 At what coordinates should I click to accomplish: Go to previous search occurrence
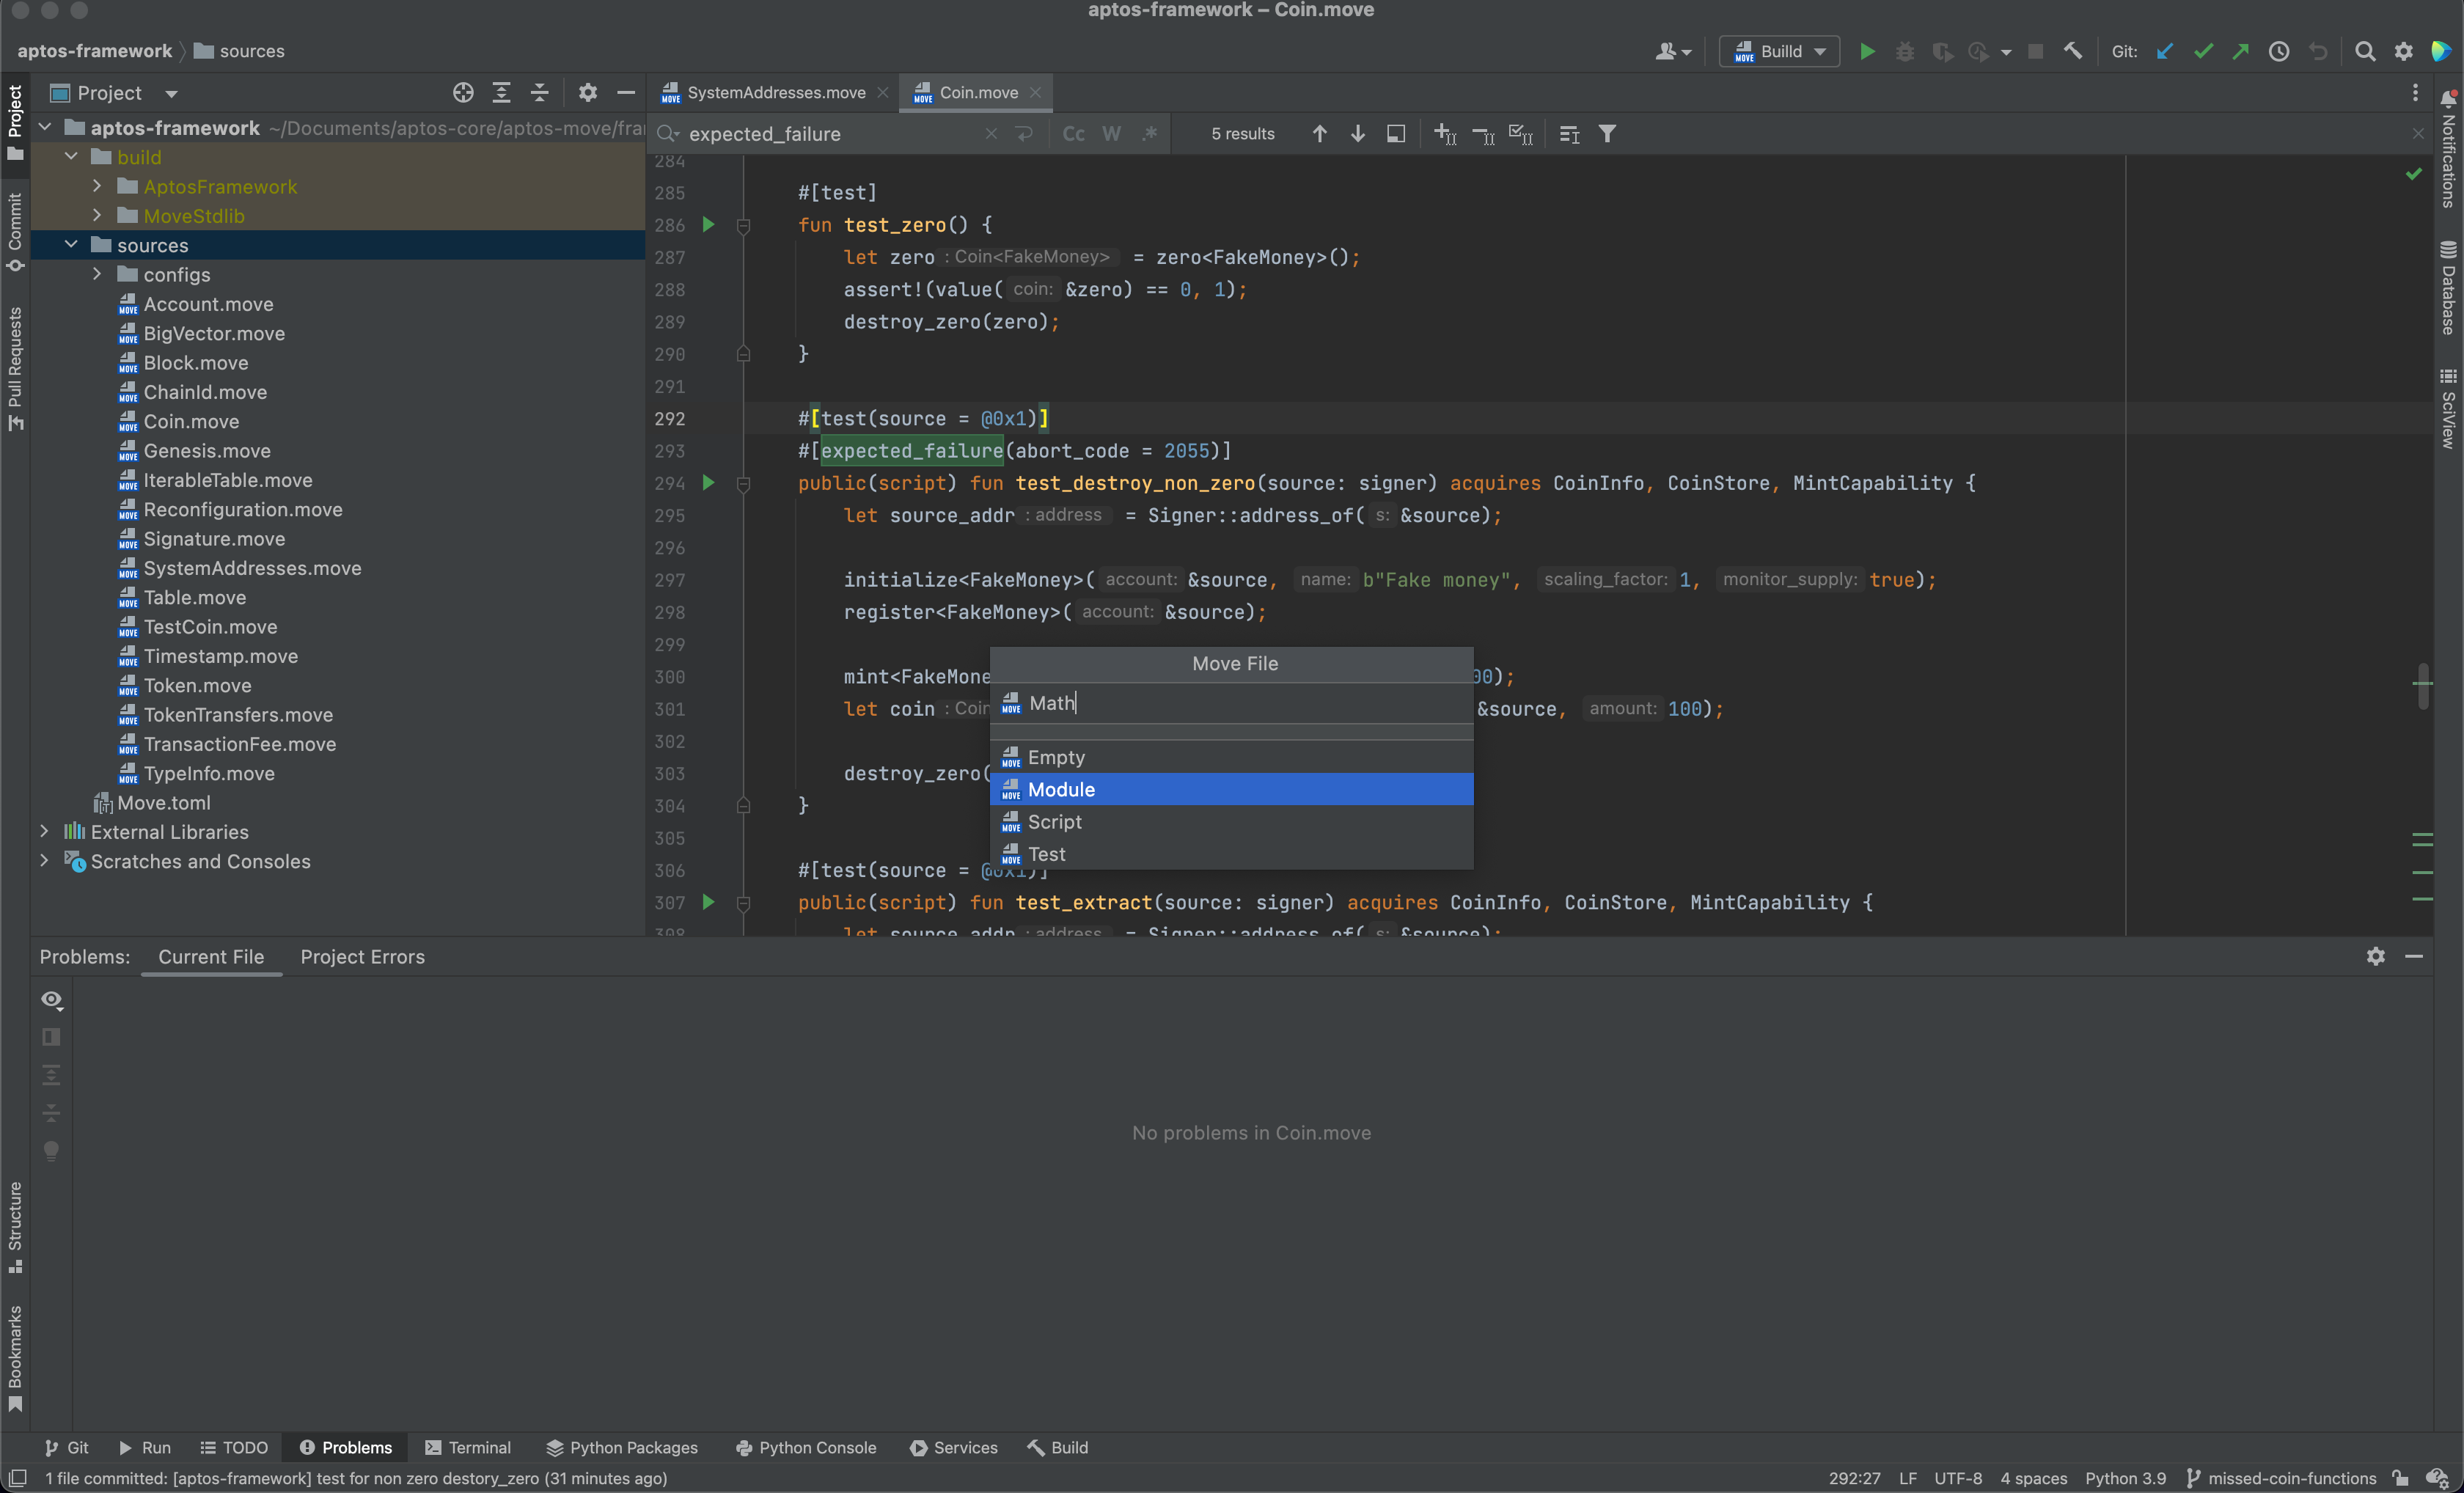1319,134
